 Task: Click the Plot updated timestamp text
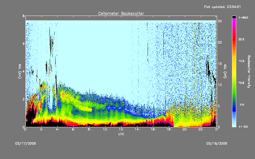pyautogui.click(x=231, y=7)
